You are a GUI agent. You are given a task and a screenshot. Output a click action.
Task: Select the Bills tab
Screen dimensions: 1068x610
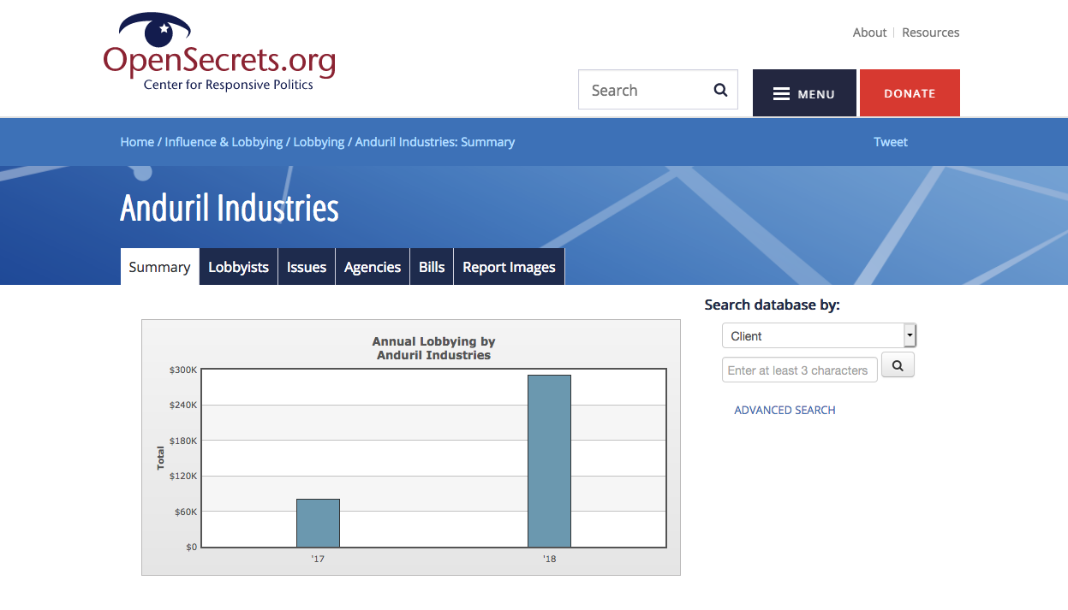432,267
